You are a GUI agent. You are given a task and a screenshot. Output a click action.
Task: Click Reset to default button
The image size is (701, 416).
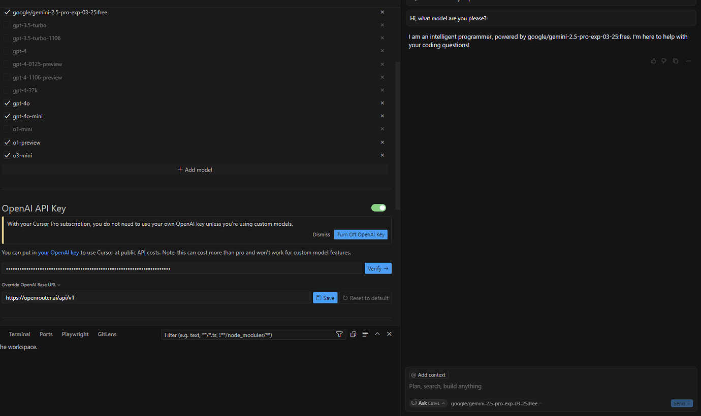[x=366, y=298]
